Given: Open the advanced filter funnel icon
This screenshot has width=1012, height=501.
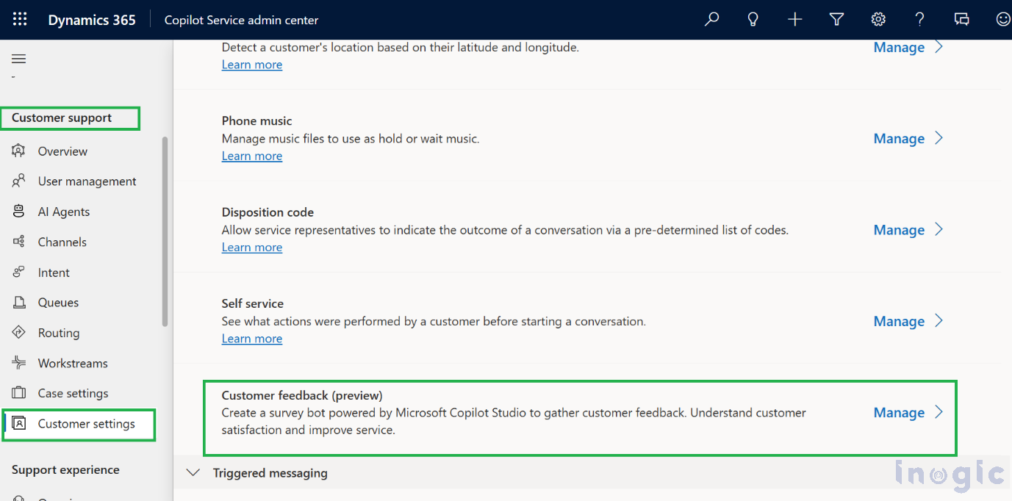Looking at the screenshot, I should pos(836,20).
